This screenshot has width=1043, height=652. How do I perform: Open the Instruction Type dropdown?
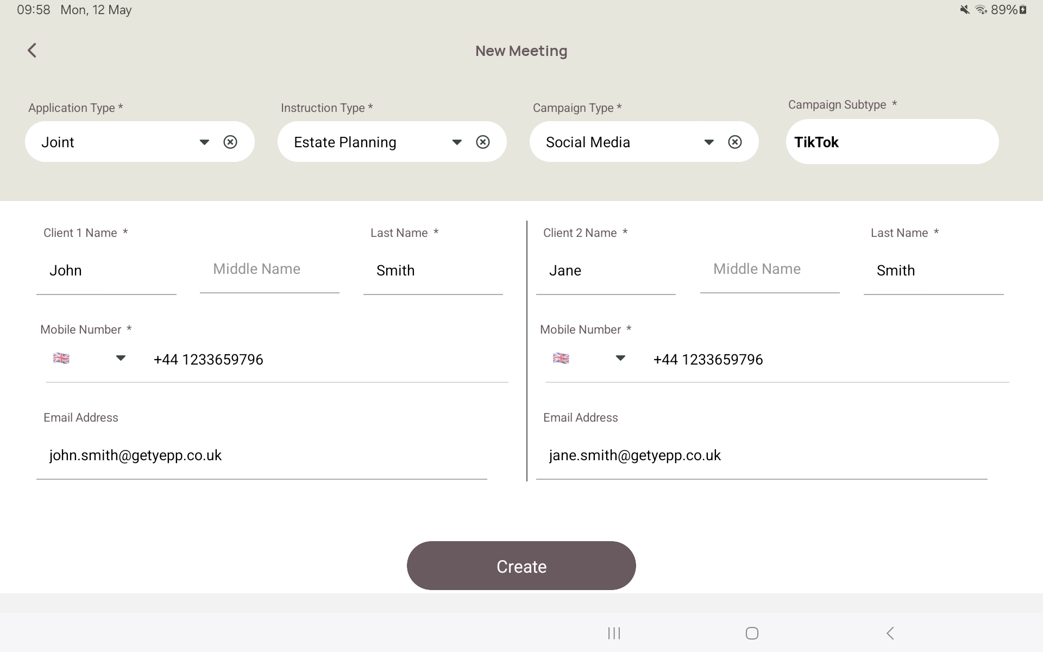click(x=457, y=142)
